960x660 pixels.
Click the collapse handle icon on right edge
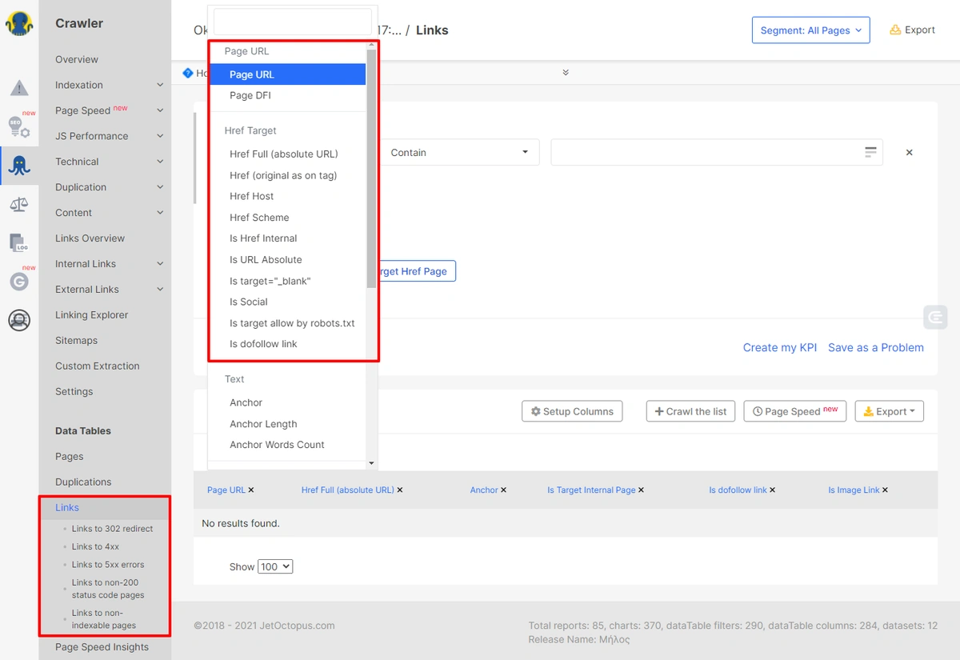pyautogui.click(x=935, y=318)
